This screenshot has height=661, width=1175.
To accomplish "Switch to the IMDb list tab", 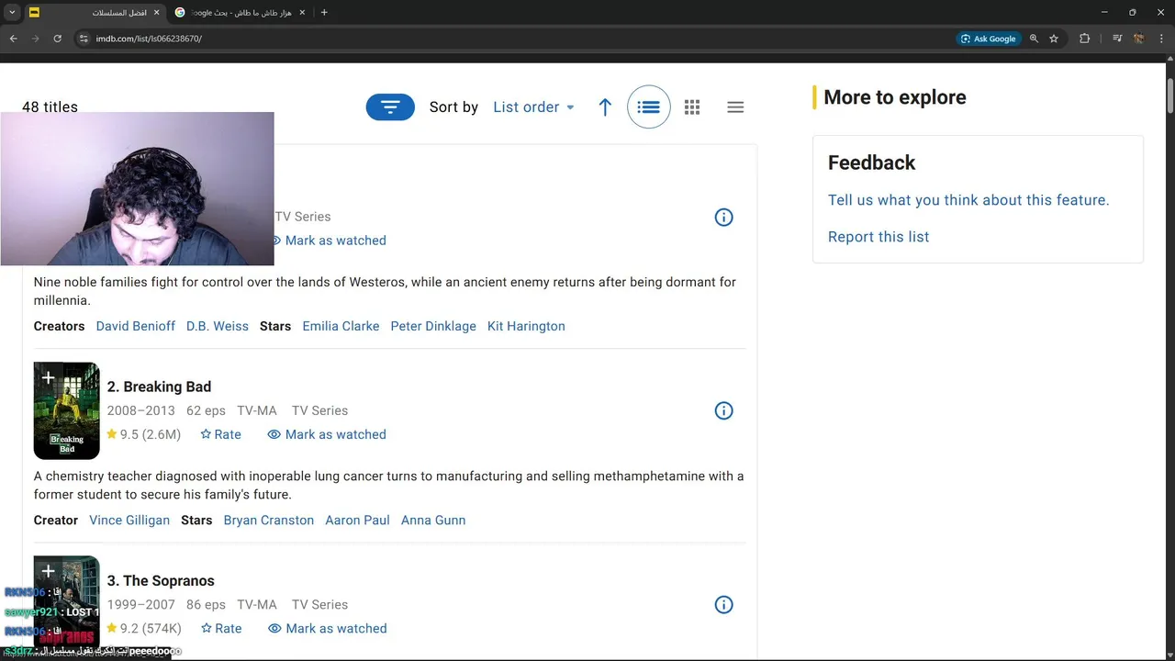I will 94,13.
